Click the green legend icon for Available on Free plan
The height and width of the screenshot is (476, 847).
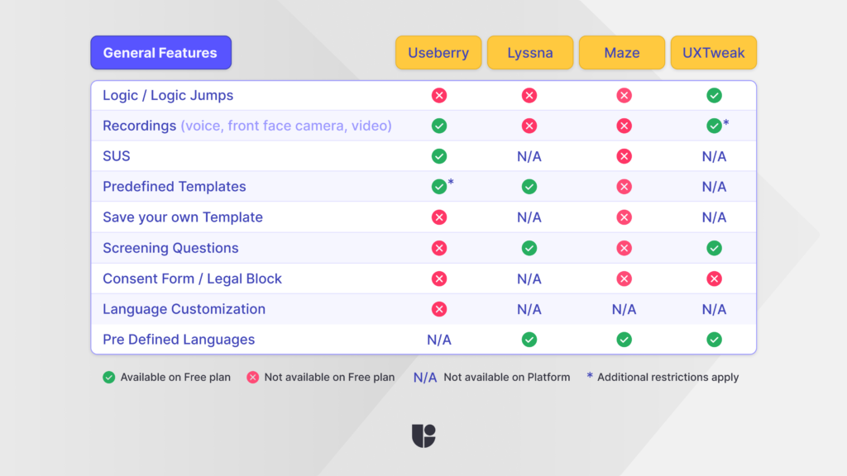click(108, 377)
